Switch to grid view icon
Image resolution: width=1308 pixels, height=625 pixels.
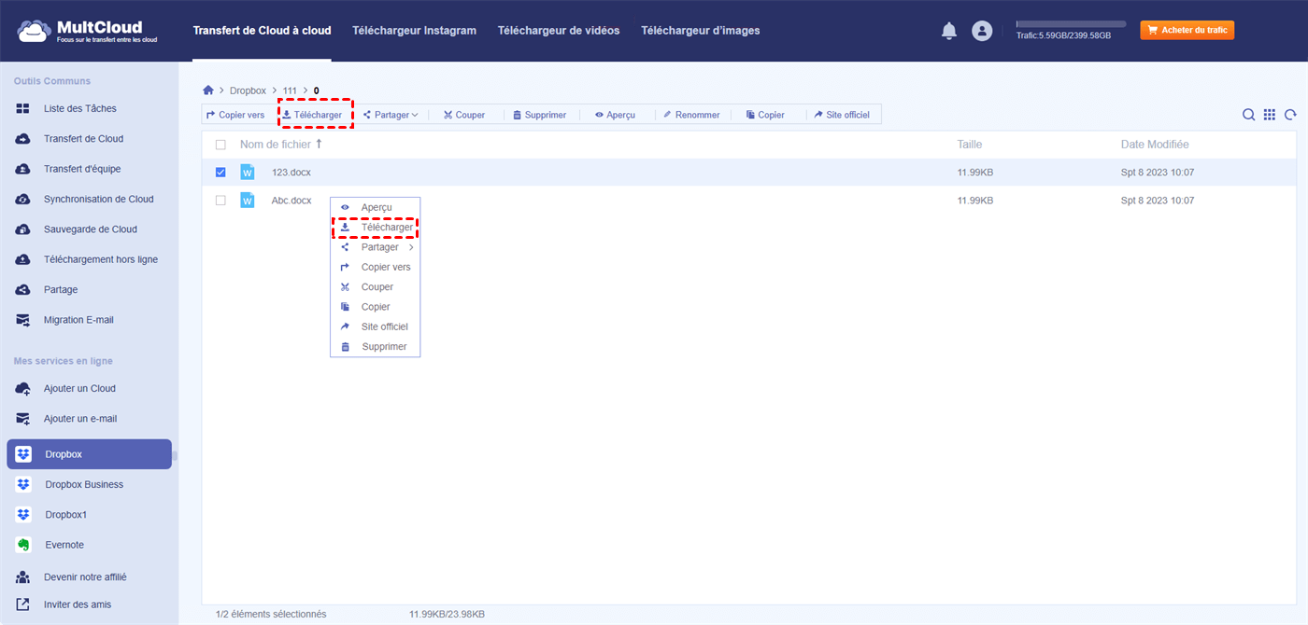click(x=1270, y=115)
